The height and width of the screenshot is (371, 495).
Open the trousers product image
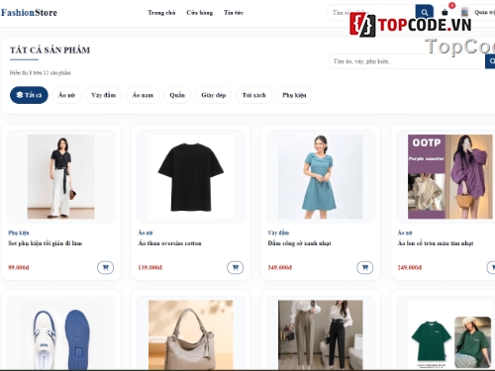[320, 334]
